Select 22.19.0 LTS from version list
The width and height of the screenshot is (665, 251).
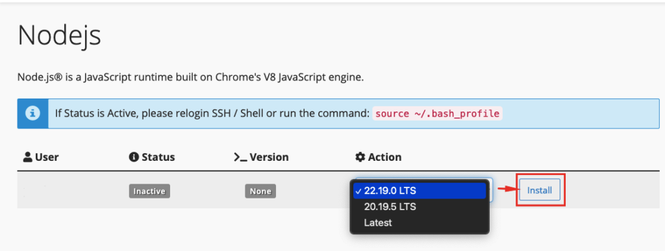point(419,191)
